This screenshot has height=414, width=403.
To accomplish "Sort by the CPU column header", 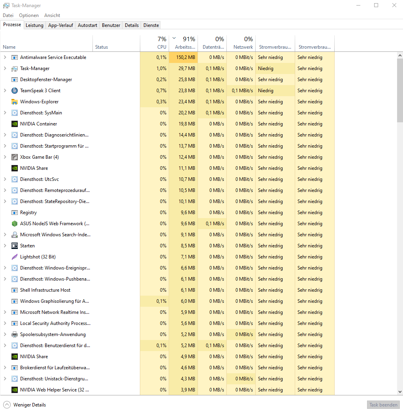I will 154,43.
